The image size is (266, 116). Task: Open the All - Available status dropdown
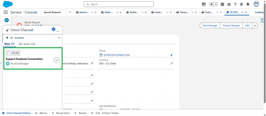pos(59,38)
